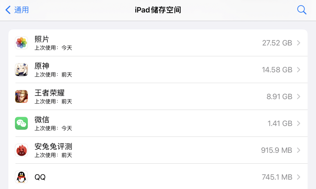Tap the Genshin Impact (原神) app icon
The width and height of the screenshot is (316, 189).
tap(21, 70)
